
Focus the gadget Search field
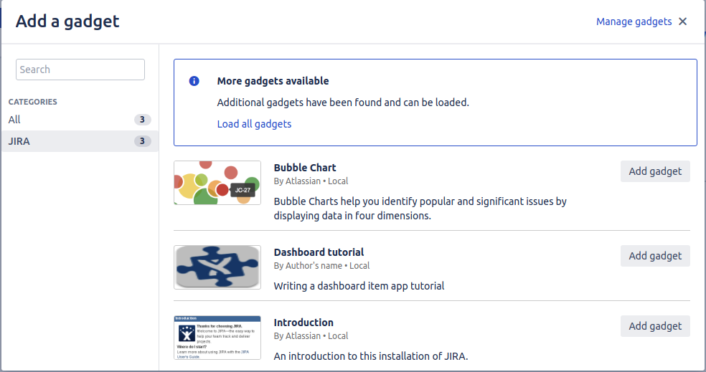point(80,70)
